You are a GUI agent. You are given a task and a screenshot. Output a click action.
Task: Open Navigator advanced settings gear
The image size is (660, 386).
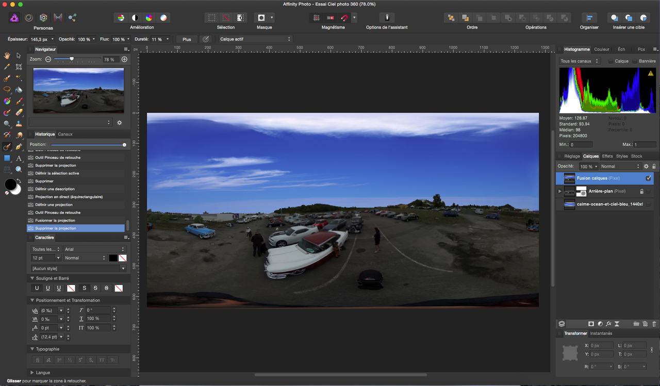tap(120, 123)
